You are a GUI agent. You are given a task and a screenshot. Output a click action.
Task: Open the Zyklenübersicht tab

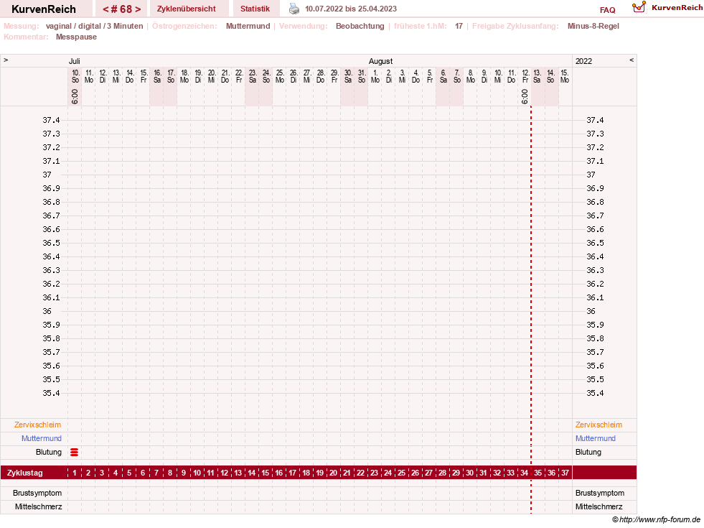[187, 9]
